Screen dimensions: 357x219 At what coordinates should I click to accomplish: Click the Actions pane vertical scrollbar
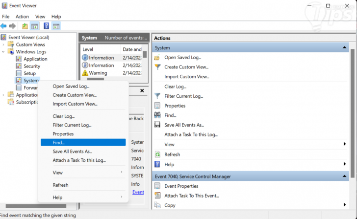tap(353, 113)
